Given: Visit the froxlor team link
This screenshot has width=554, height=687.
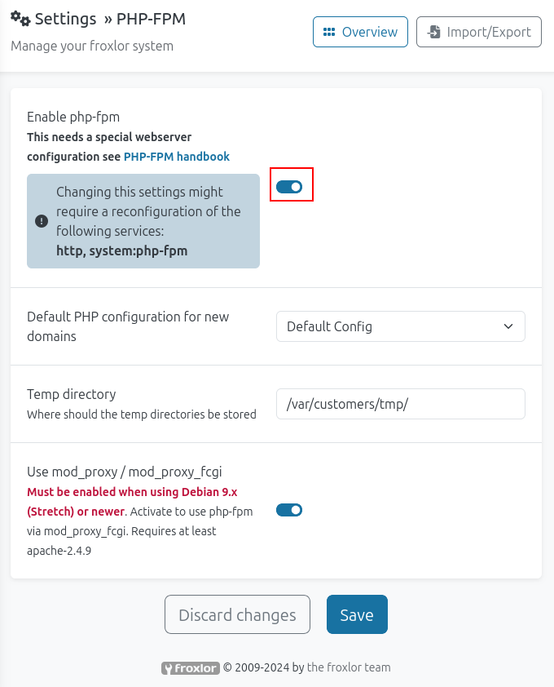Looking at the screenshot, I should [x=349, y=667].
